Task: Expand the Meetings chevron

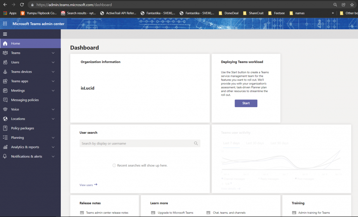Action: coord(53,90)
